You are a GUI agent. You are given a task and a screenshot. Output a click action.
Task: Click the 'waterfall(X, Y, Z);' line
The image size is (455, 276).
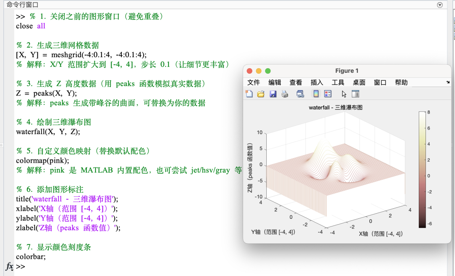[48, 132]
